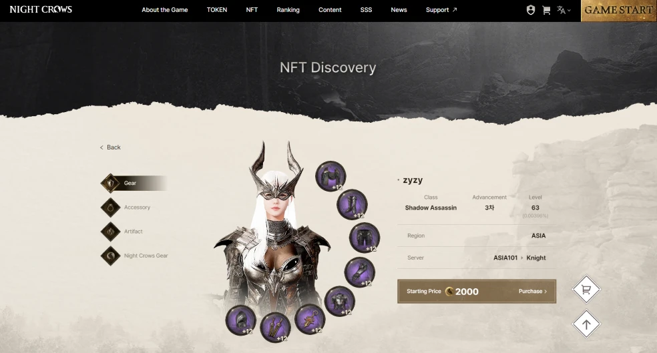
Task: Click the Artifact diamond icon
Action: point(111,232)
